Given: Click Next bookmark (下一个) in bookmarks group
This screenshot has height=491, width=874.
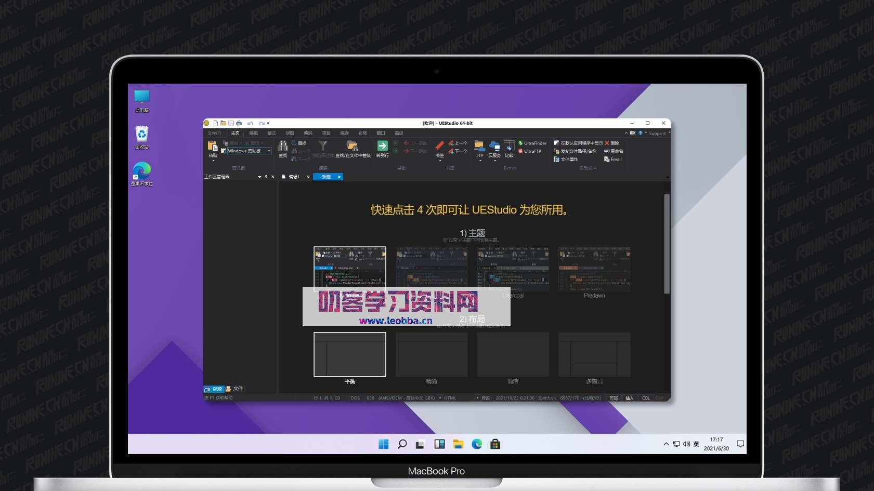Looking at the screenshot, I should click(458, 151).
